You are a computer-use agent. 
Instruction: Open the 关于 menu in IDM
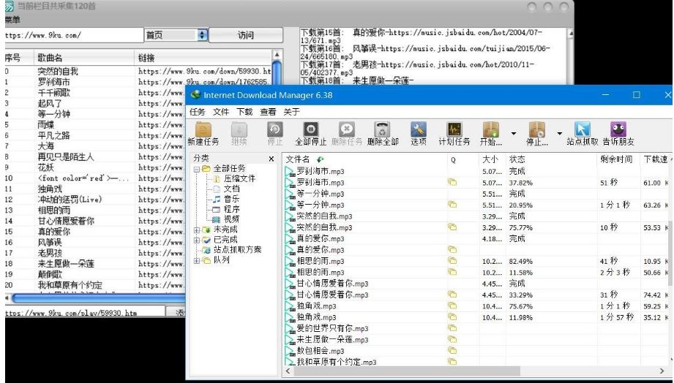(291, 112)
